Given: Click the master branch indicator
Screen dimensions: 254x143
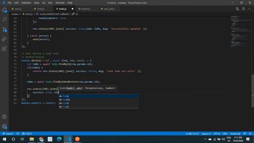Looking at the screenshot, I should tap(8, 133).
